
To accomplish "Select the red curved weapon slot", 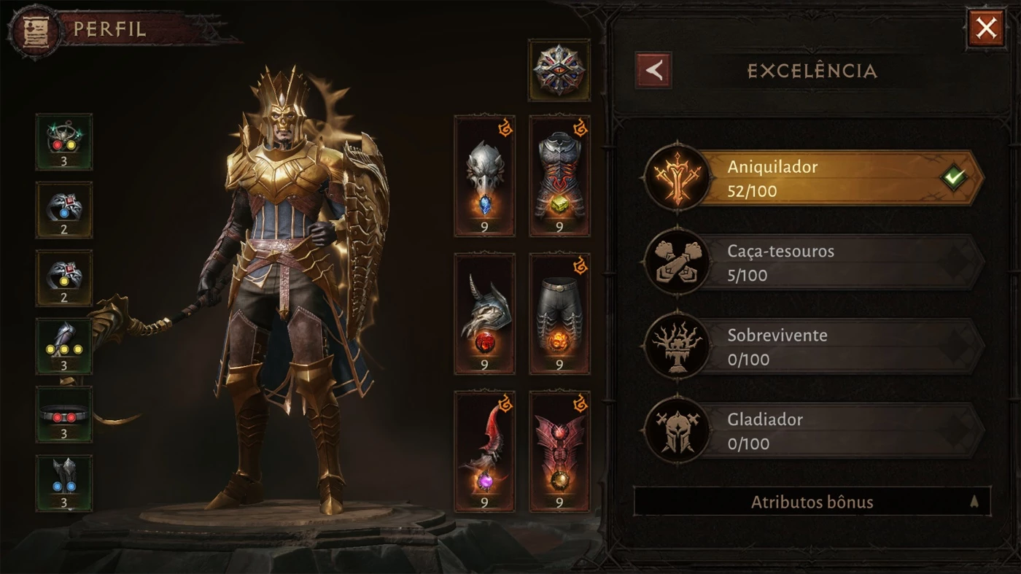I will click(x=484, y=451).
